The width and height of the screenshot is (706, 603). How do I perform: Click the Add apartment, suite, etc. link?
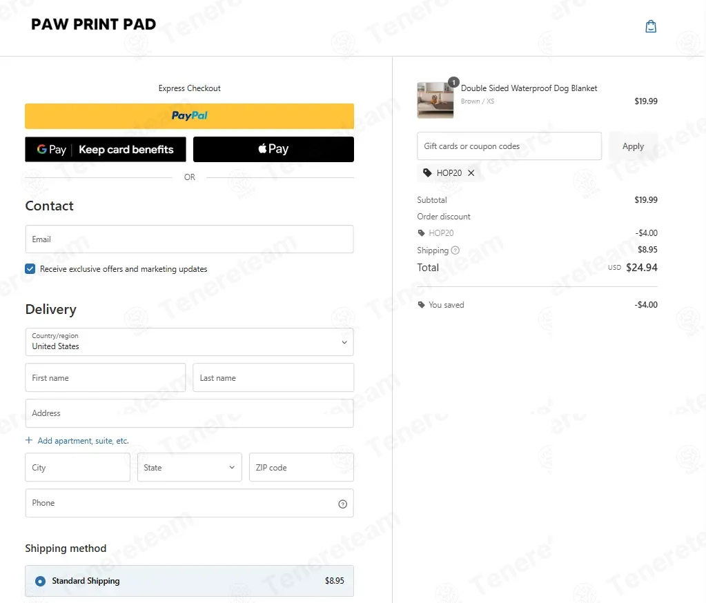pos(84,441)
